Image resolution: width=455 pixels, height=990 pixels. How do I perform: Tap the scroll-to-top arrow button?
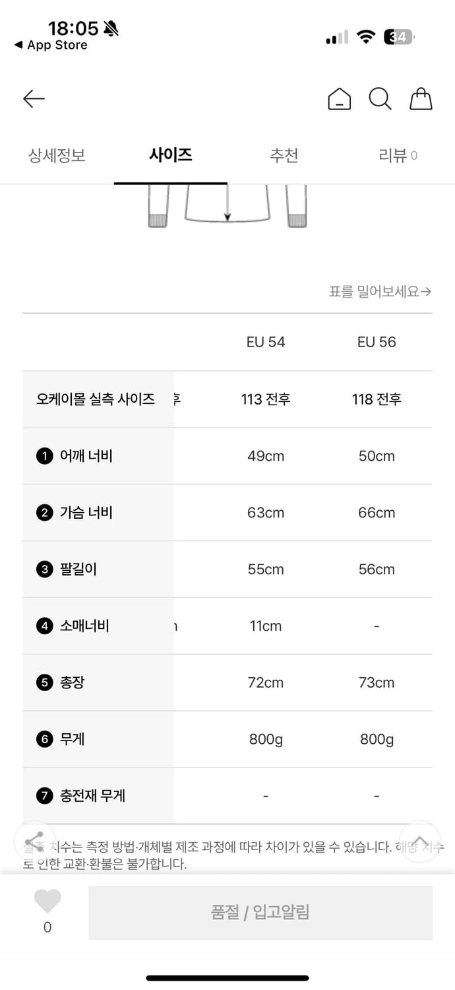pos(420,841)
